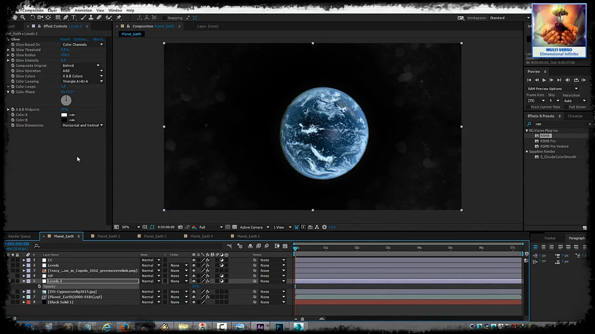Select the Zoom tool
This screenshot has height=334, width=595.
coord(23,18)
